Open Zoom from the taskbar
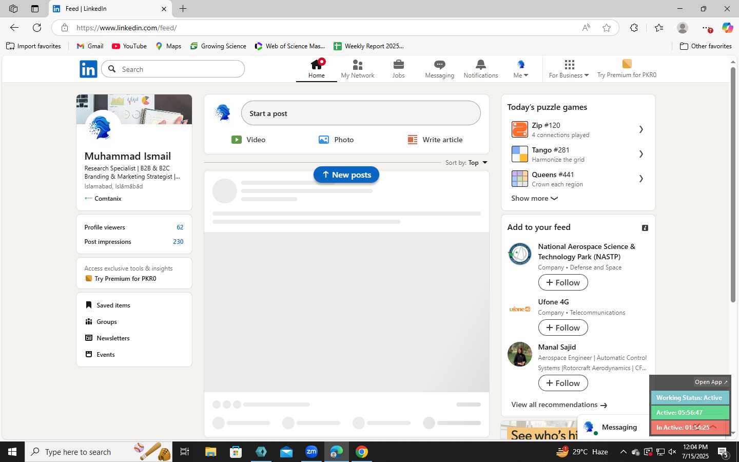Viewport: 739px width, 462px height. coord(312,452)
